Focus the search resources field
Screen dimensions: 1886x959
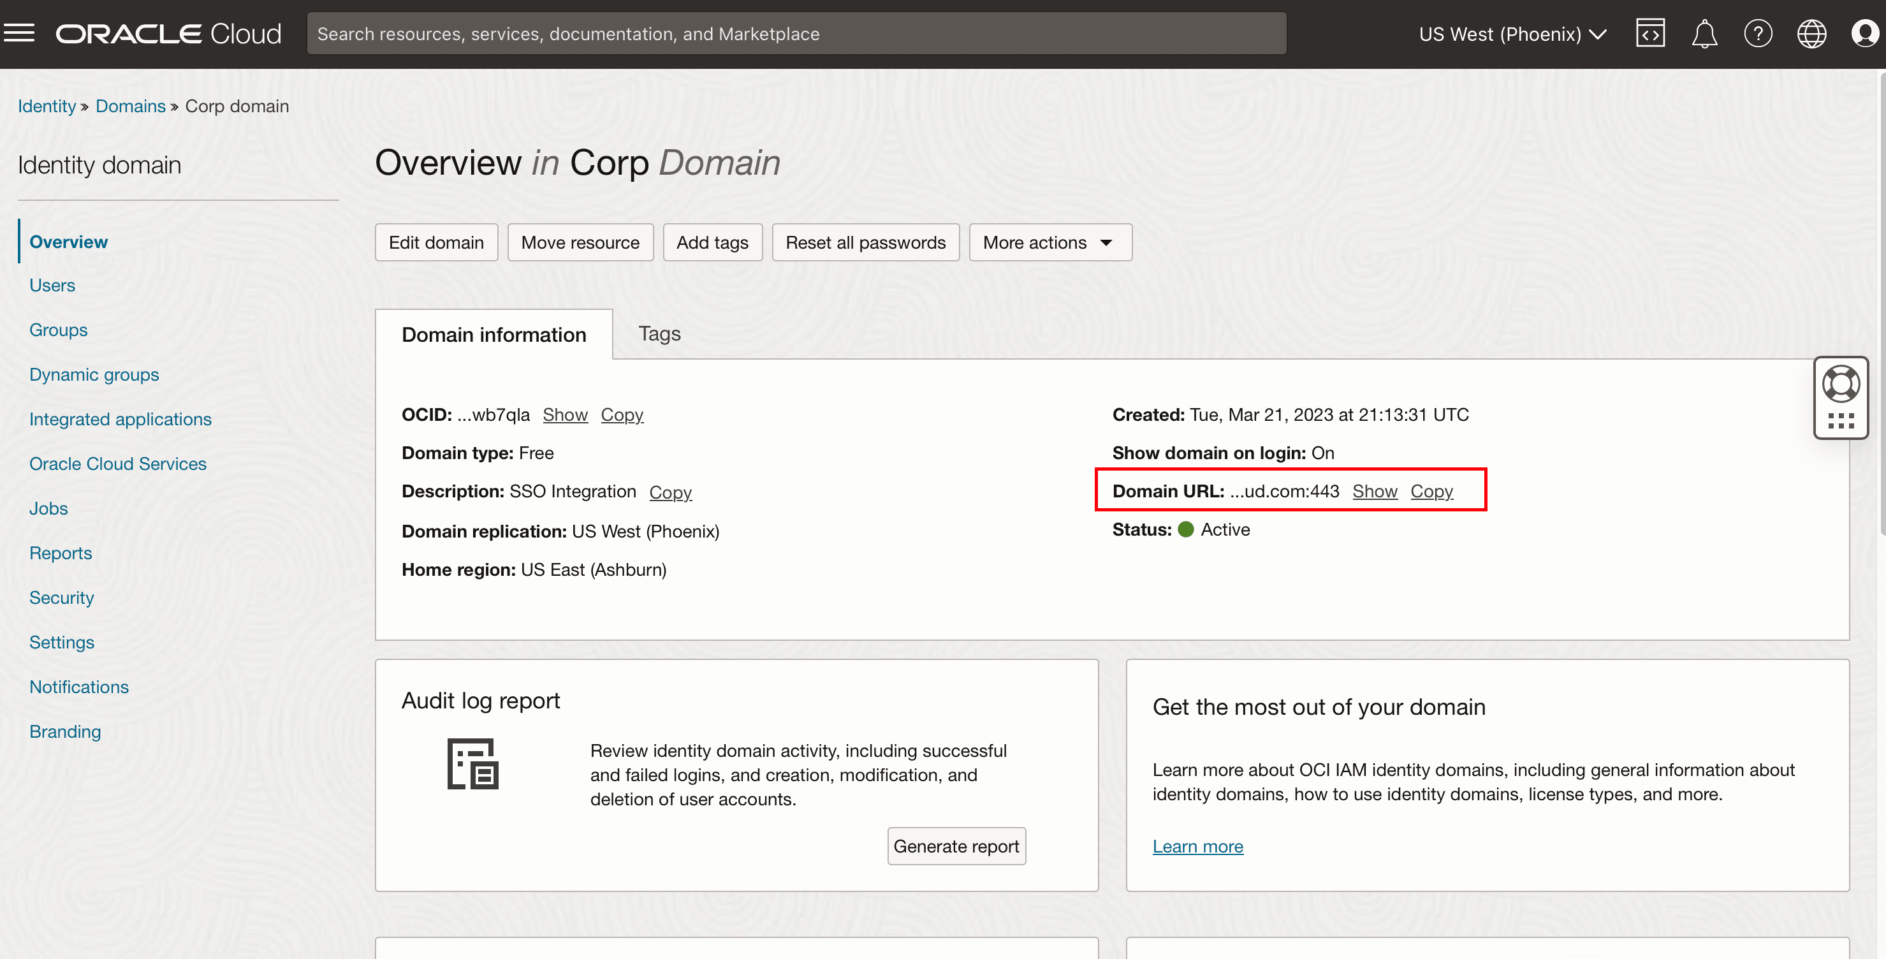tap(796, 34)
